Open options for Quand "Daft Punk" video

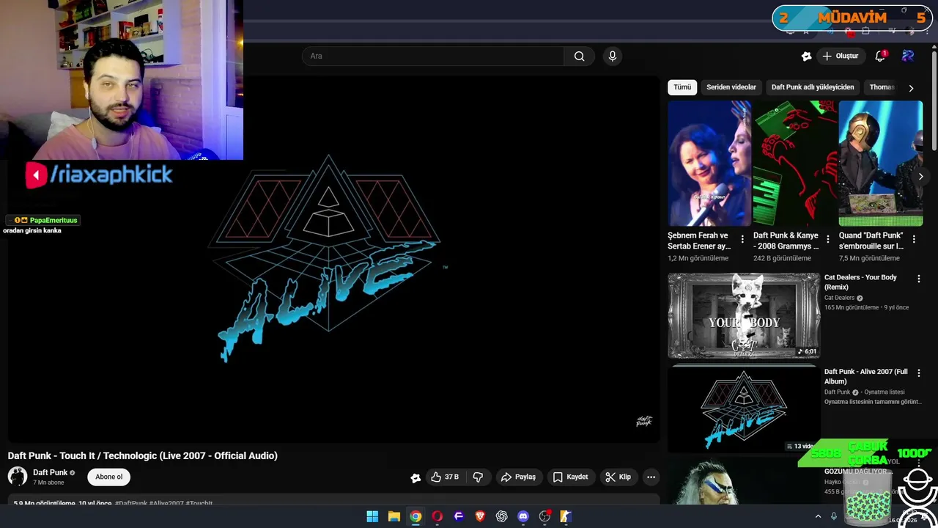(x=914, y=239)
